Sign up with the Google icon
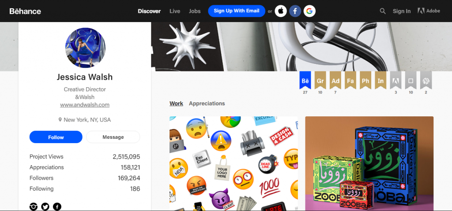This screenshot has width=452, height=211. 309,11
